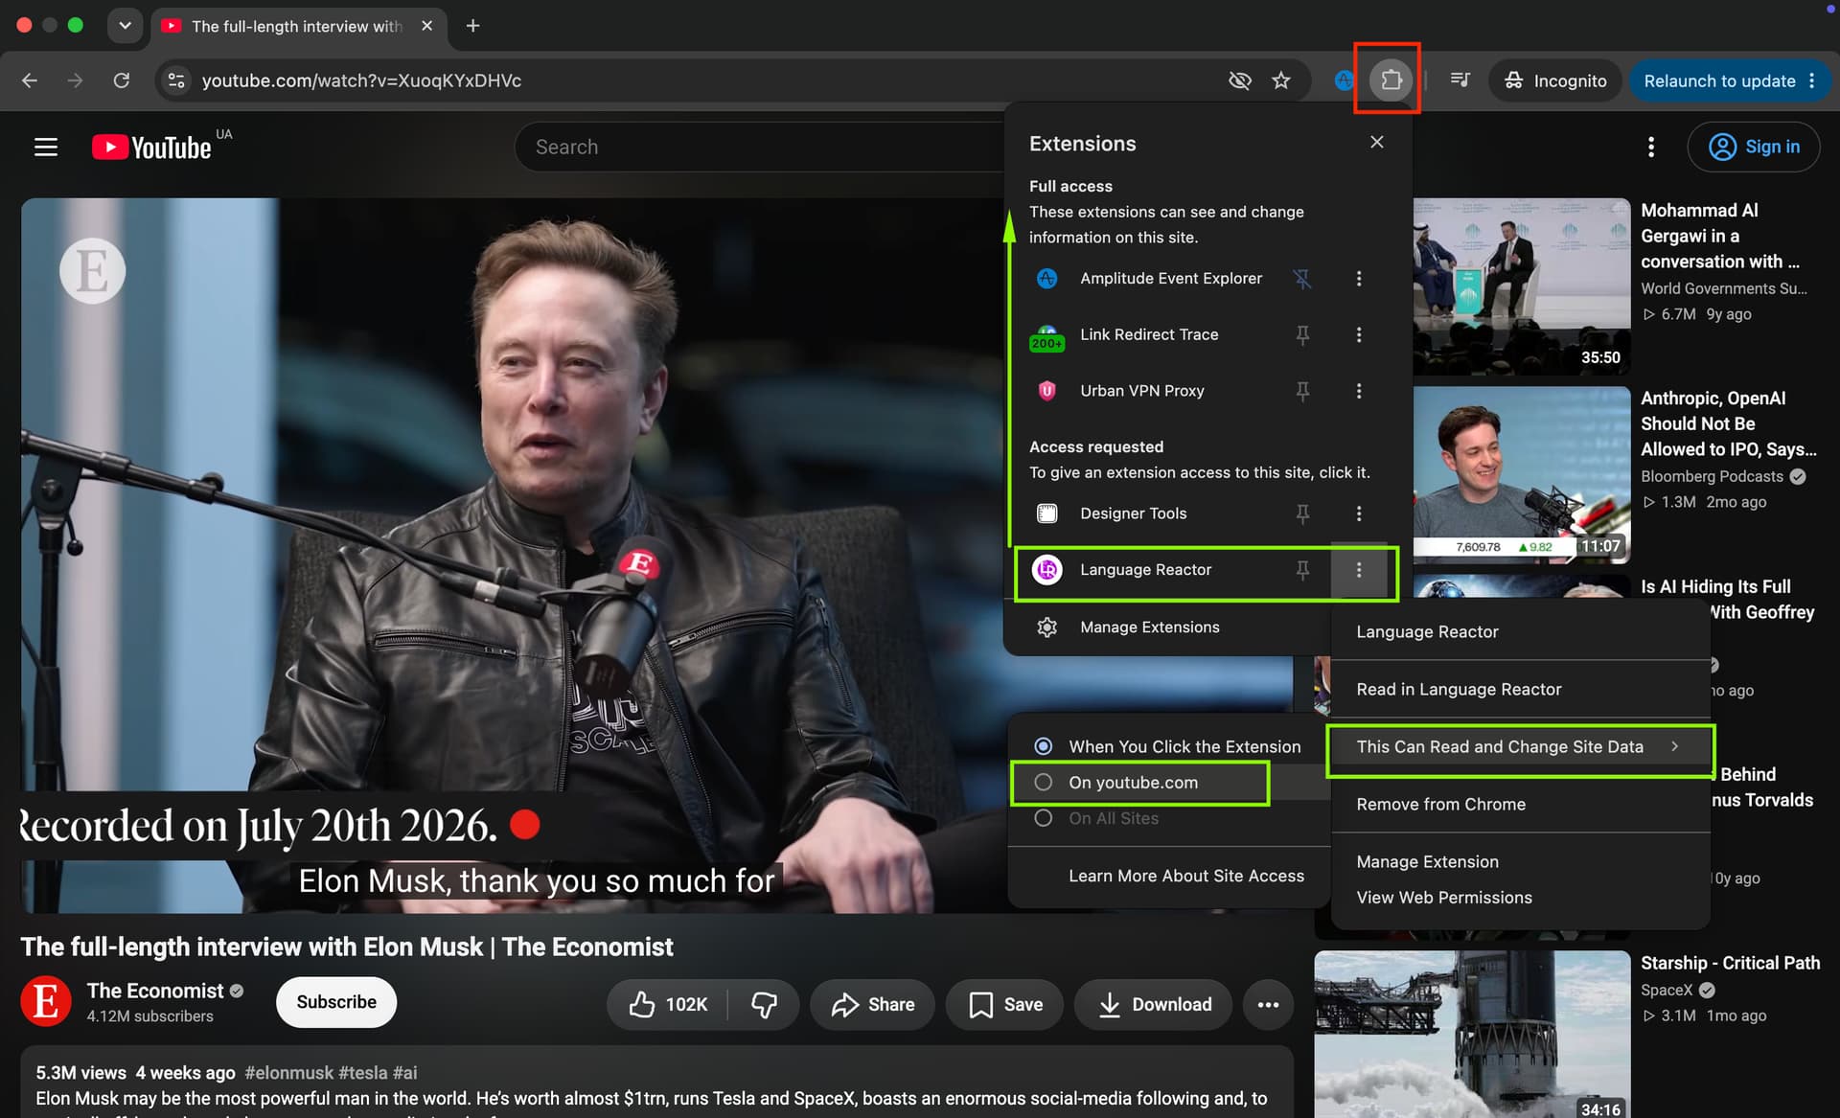Expand This Can Read and Change Site Data

click(1520, 747)
